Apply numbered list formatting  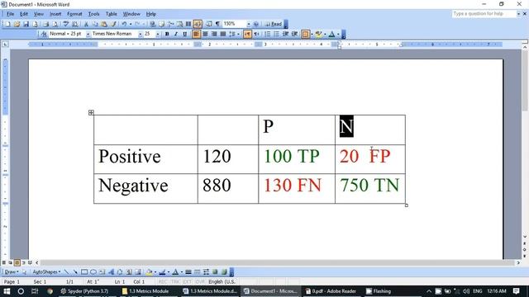click(267, 34)
